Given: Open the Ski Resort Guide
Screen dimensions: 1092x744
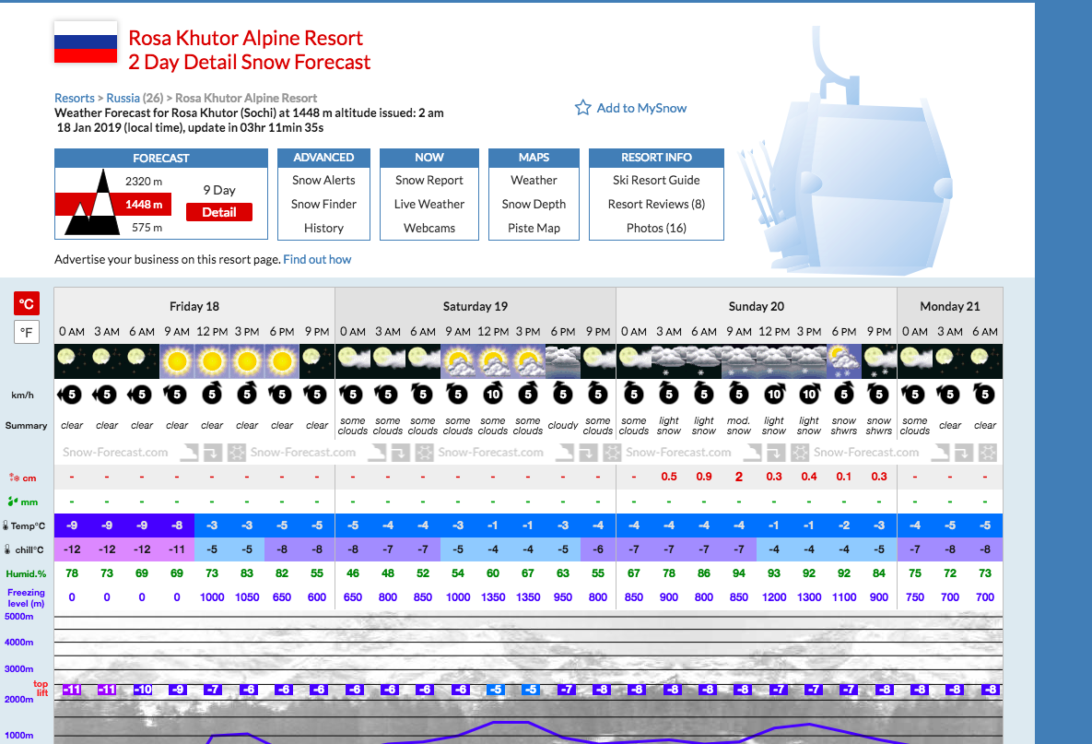Looking at the screenshot, I should pos(656,180).
